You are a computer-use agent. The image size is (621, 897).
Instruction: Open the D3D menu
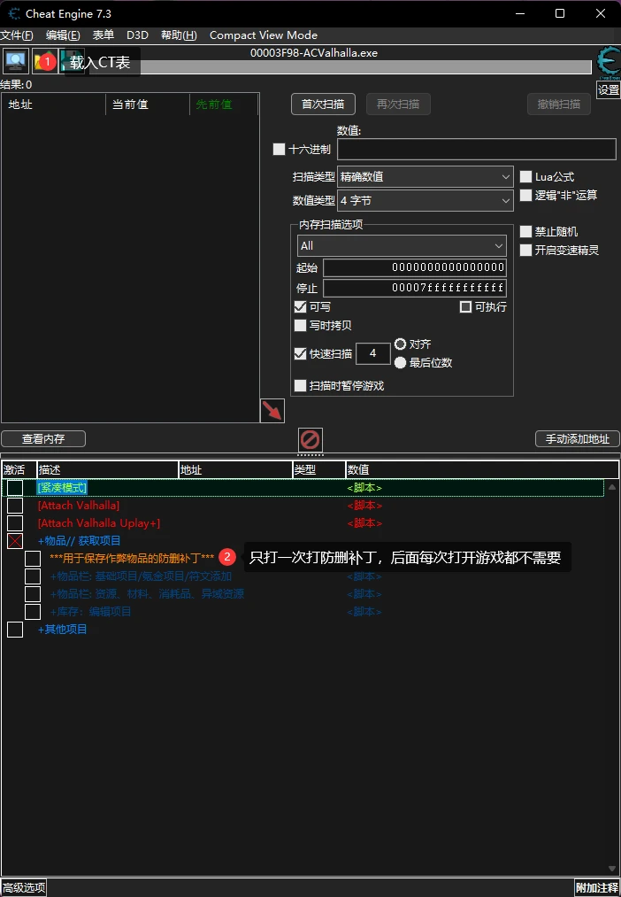[x=138, y=35]
